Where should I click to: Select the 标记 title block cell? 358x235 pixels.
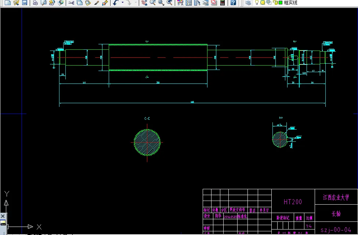[207, 210]
